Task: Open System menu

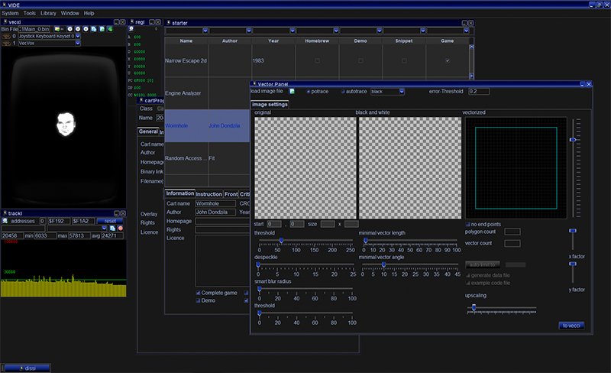Action: point(10,13)
